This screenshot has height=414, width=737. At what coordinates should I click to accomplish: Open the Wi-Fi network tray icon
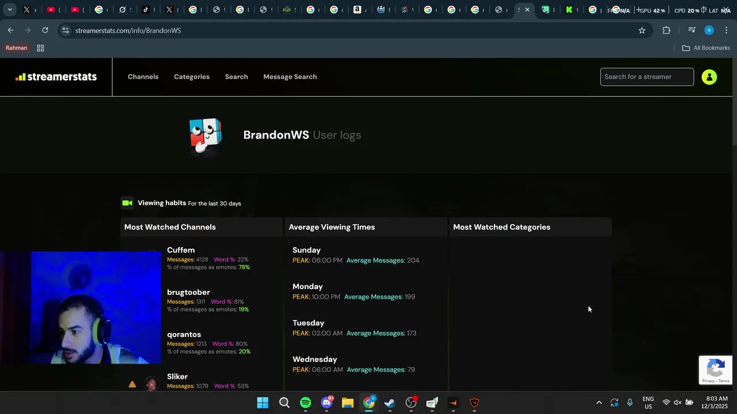(x=666, y=402)
